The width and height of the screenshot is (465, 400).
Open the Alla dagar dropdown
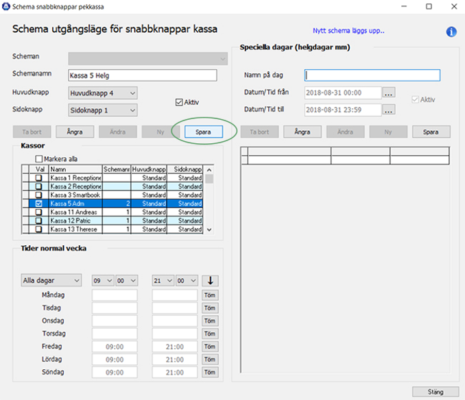pos(51,280)
